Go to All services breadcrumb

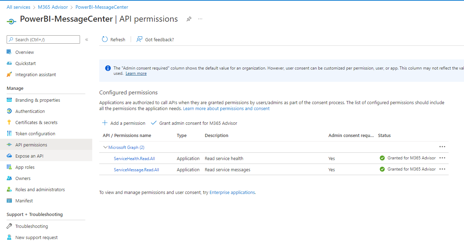point(19,7)
